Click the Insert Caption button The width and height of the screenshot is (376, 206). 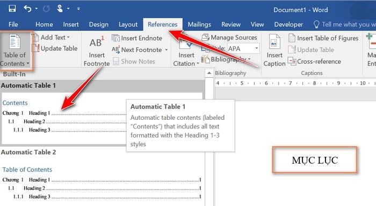click(274, 50)
